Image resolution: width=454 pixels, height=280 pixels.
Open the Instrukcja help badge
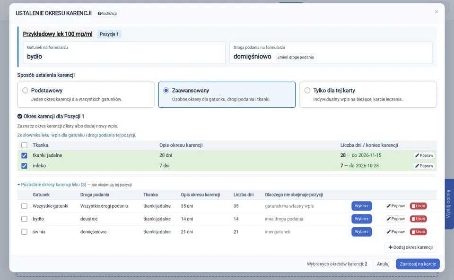pyautogui.click(x=107, y=14)
